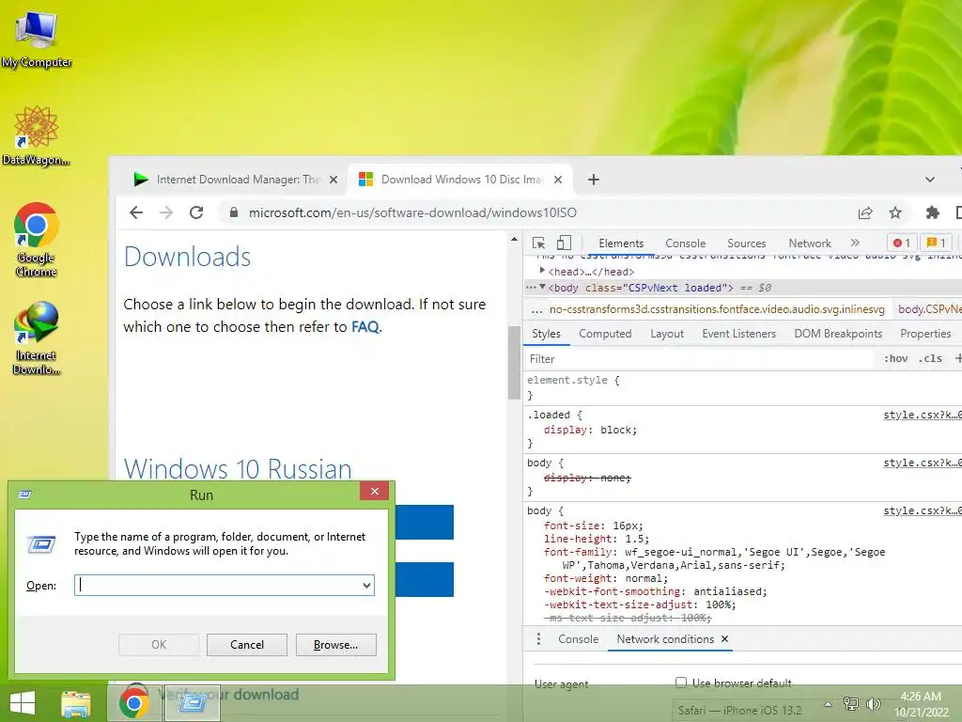The height and width of the screenshot is (722, 962).
Task: Open DataWagon desktop shortcut
Action: pyautogui.click(x=37, y=135)
